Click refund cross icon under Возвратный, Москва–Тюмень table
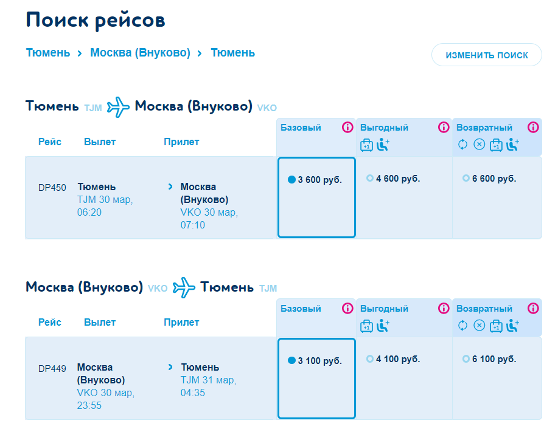Viewport: 558px width, 432px height. click(x=480, y=325)
